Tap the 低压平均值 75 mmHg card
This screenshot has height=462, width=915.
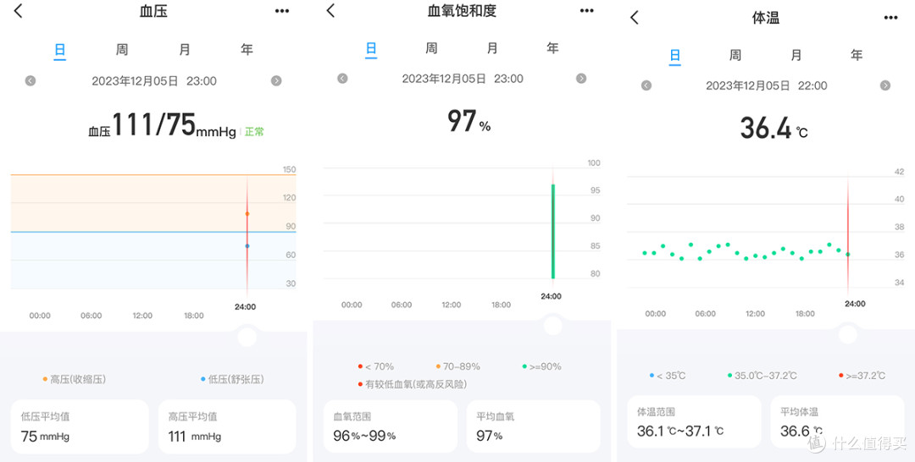click(x=80, y=426)
